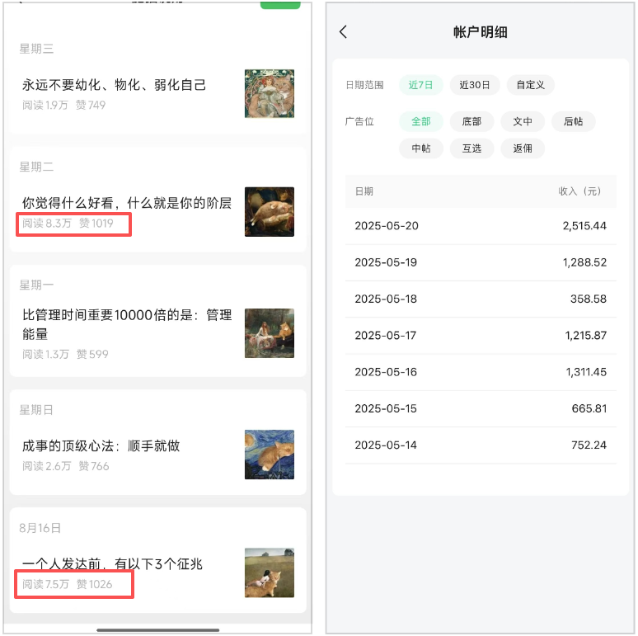Tap income amount 358.58

[x=588, y=299]
